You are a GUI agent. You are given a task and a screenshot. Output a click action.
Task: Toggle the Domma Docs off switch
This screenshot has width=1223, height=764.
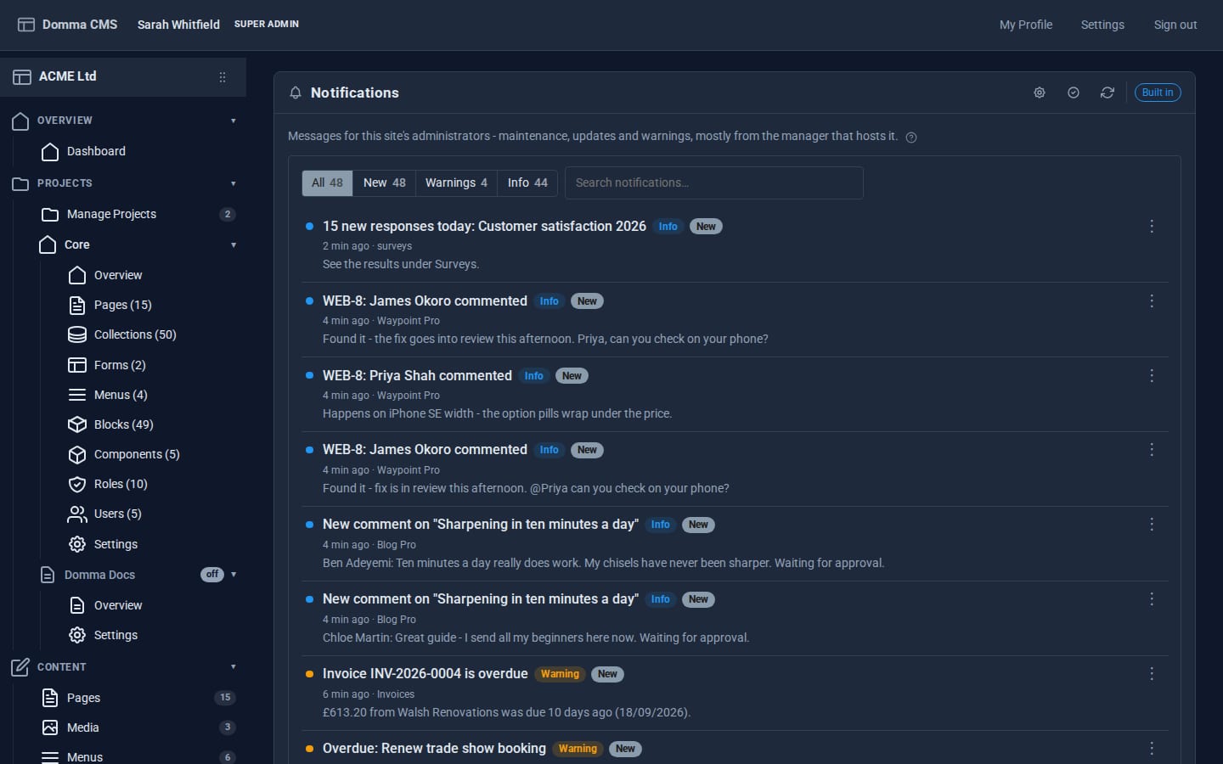point(212,575)
